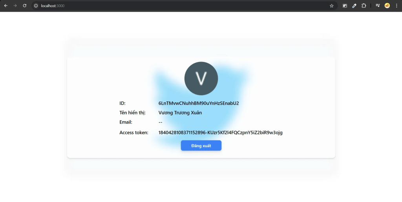Click the Access token label
The image size is (402, 202).
click(134, 133)
